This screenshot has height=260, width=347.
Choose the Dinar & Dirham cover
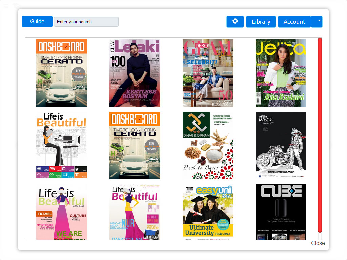tap(208, 146)
